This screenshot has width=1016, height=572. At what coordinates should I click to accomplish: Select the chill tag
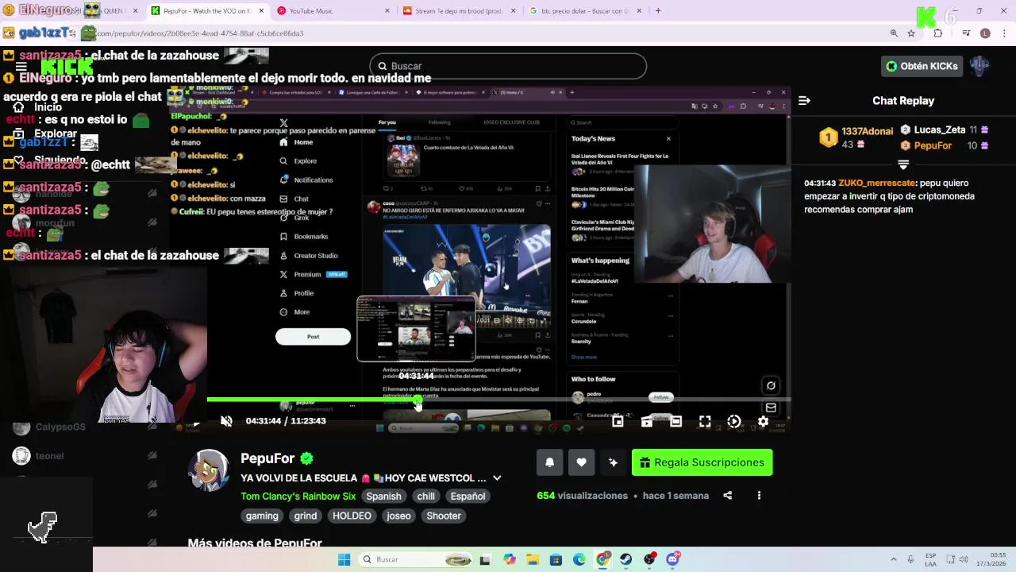tap(425, 497)
